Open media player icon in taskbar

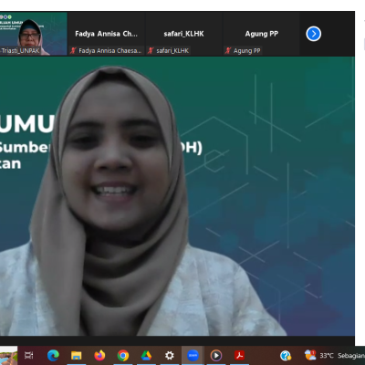point(216,355)
